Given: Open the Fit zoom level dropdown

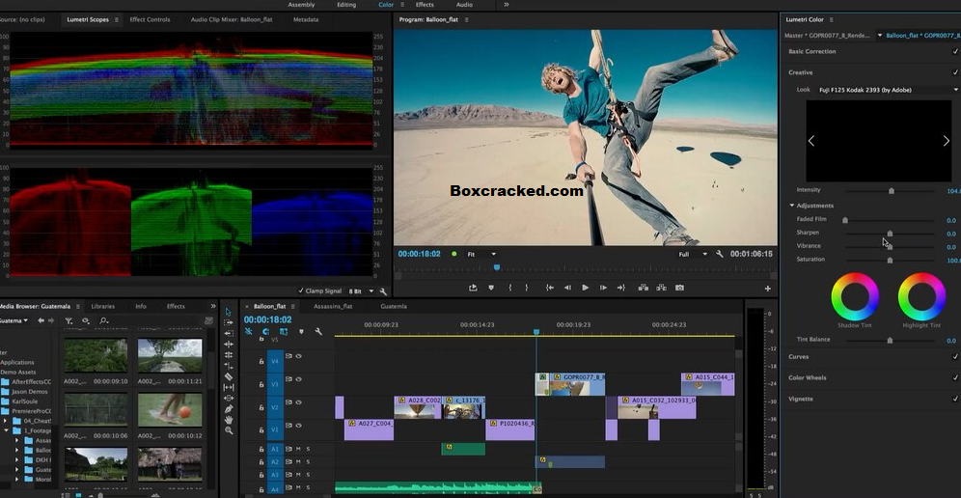Looking at the screenshot, I should tap(481, 254).
